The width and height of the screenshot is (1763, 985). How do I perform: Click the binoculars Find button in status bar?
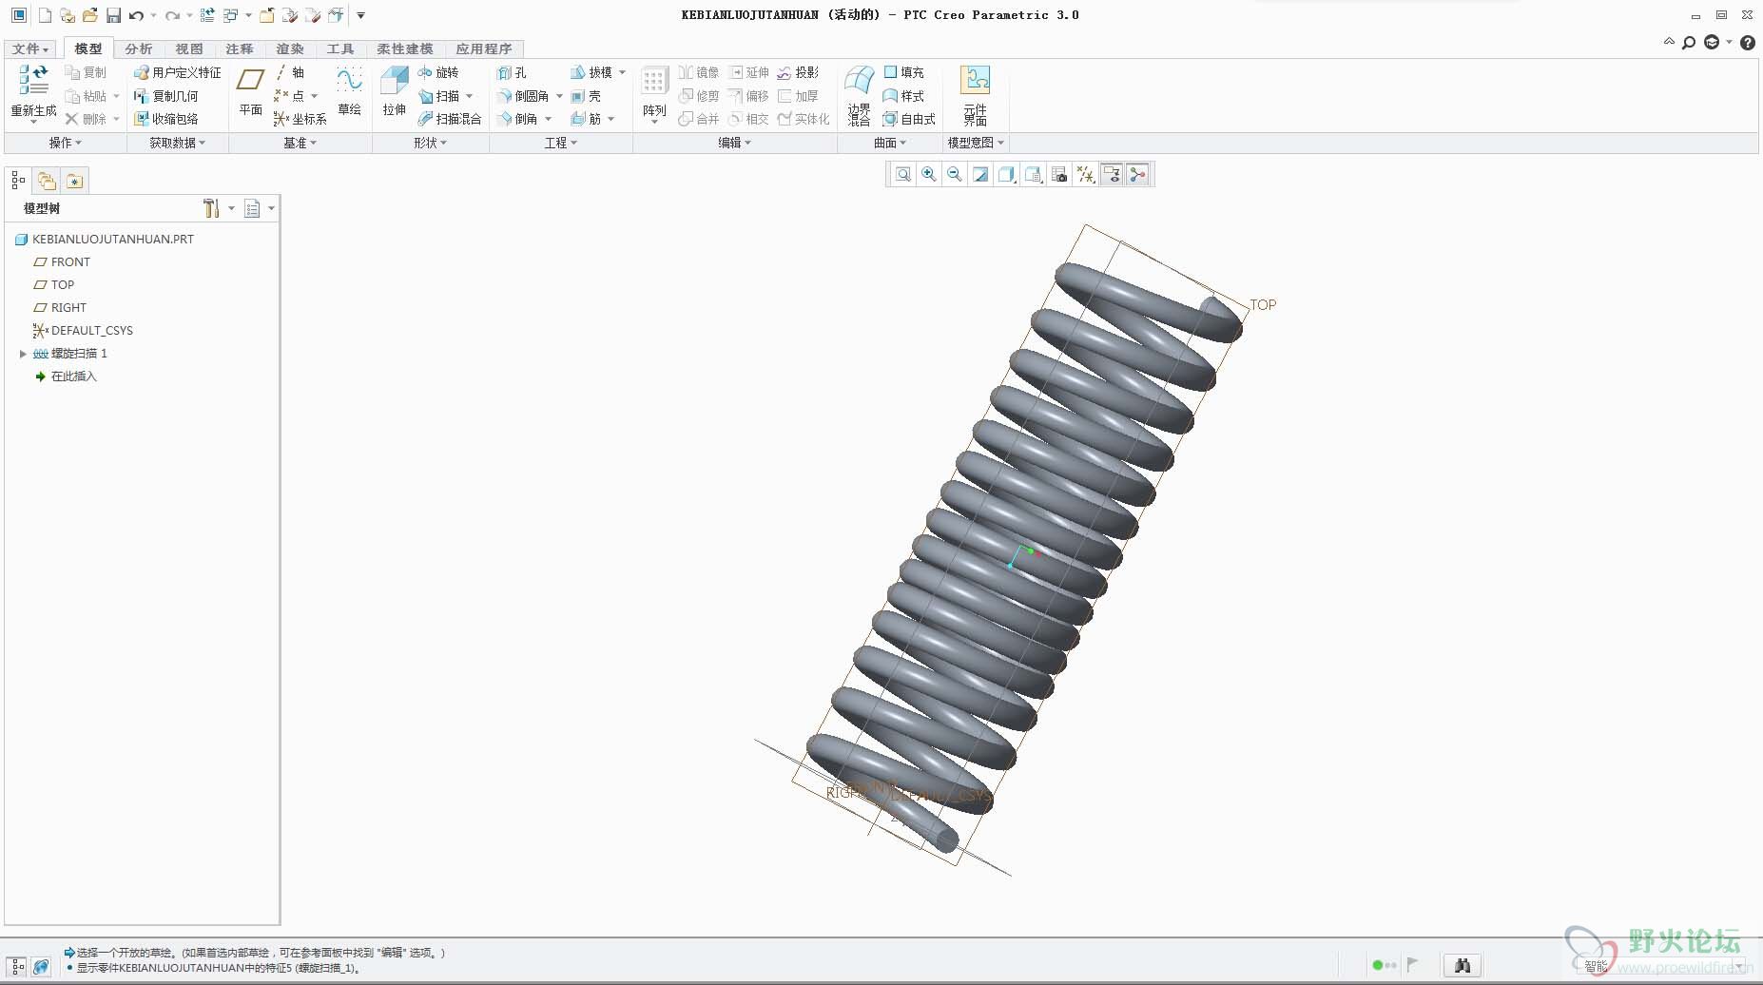click(x=1463, y=966)
